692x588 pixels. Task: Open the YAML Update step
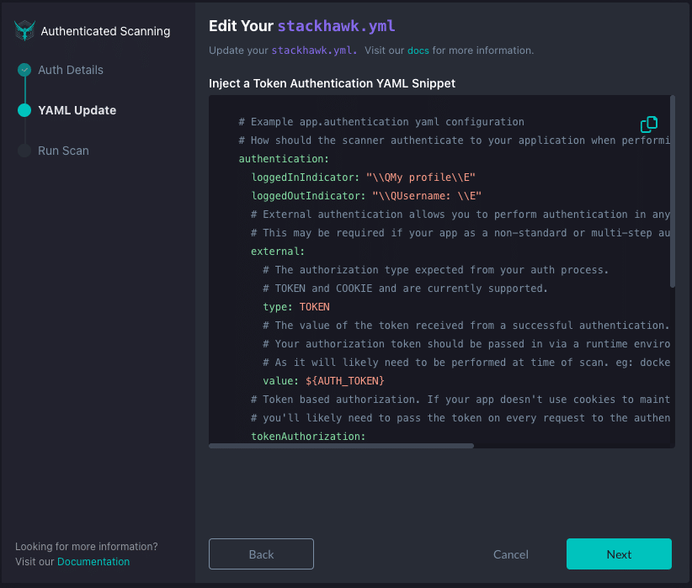(x=77, y=110)
